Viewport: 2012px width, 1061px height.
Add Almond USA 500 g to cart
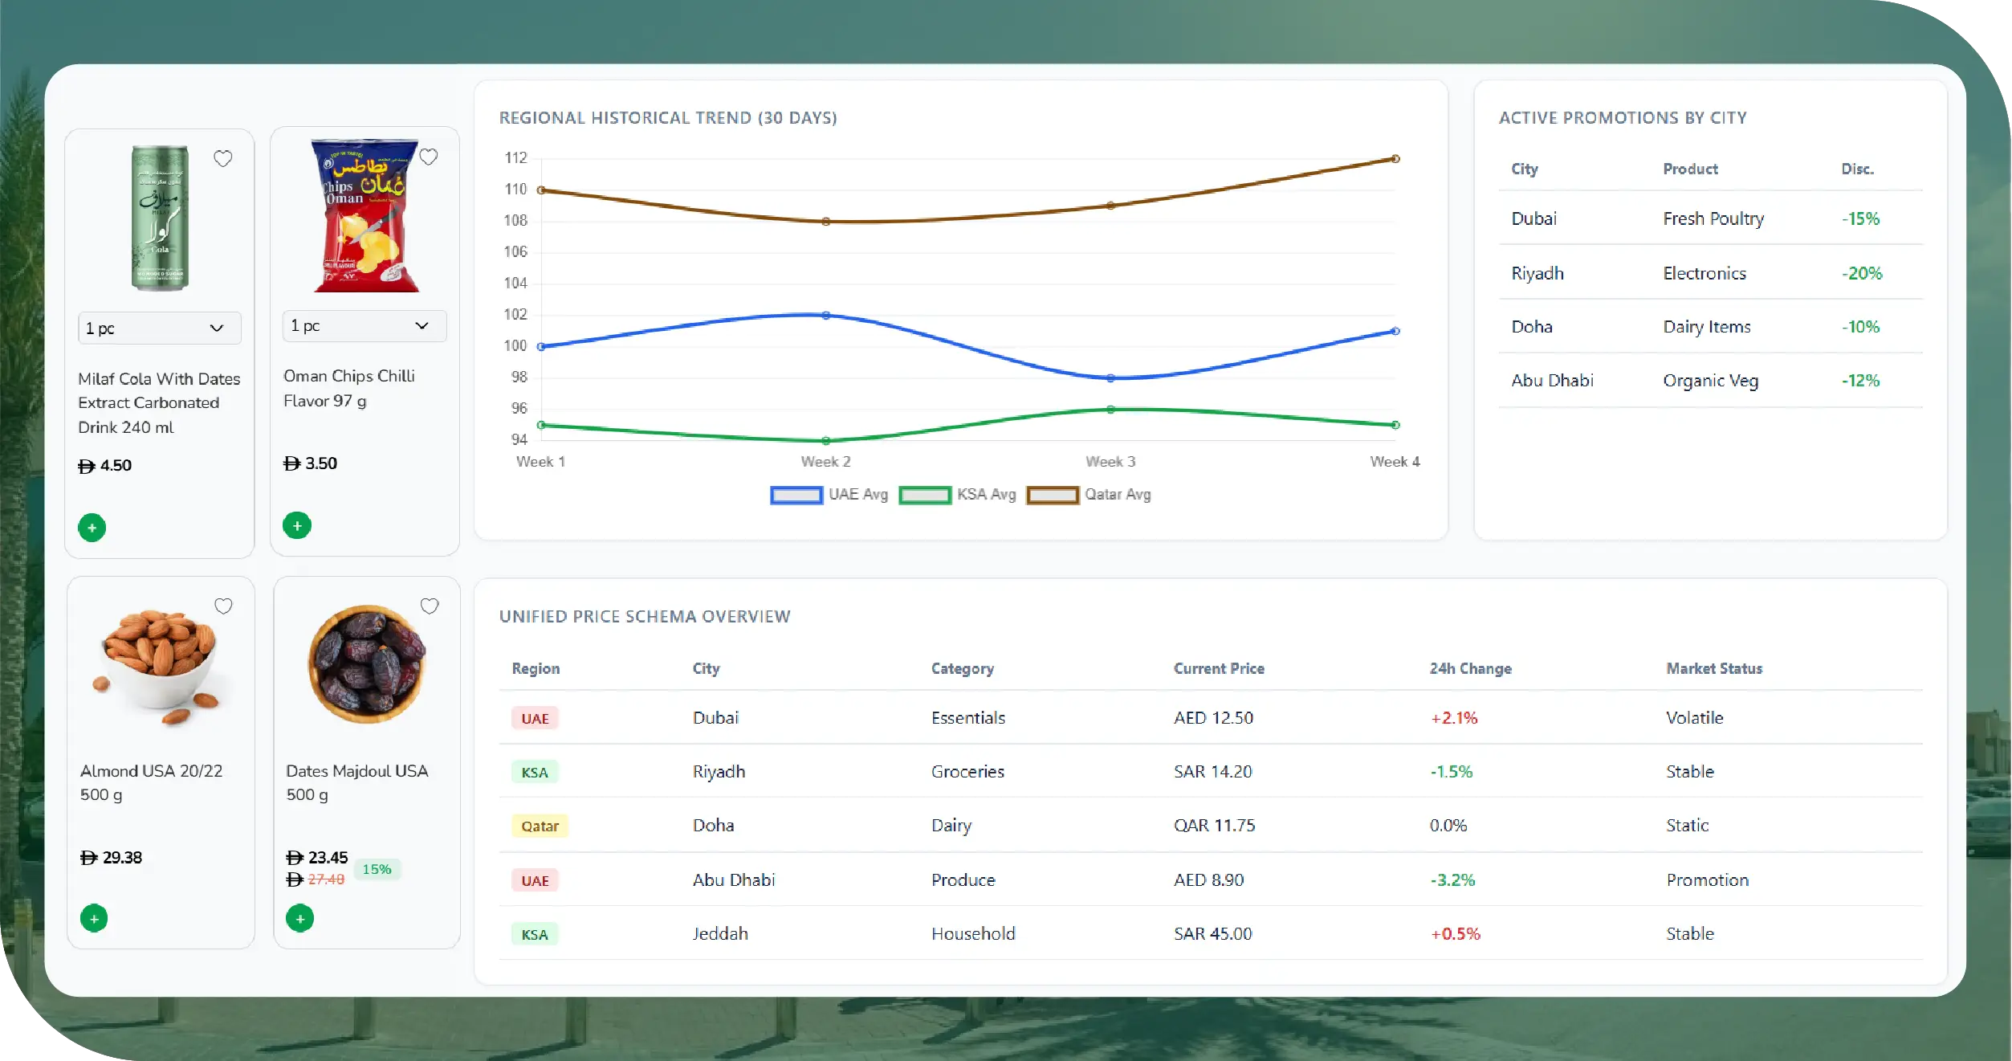(94, 917)
